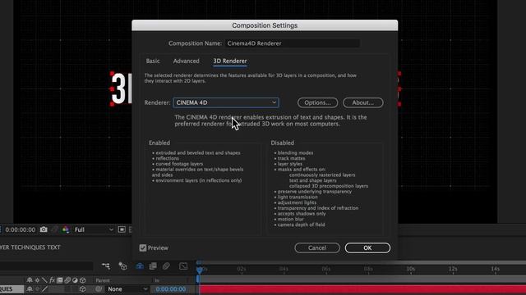Viewport: 526px width, 295px height.
Task: Click the adjustment layer column header icon
Action: pos(75,280)
